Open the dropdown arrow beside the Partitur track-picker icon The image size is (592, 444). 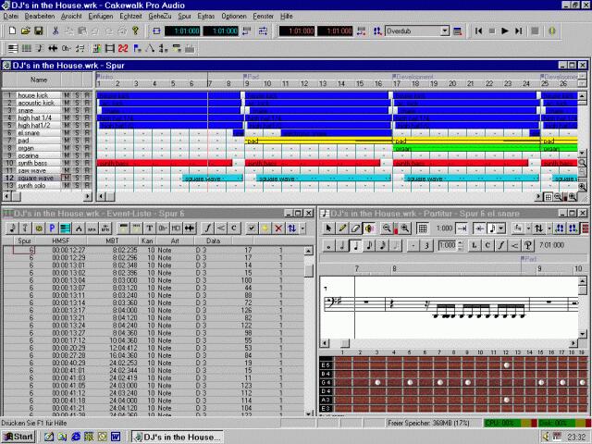tap(528, 228)
